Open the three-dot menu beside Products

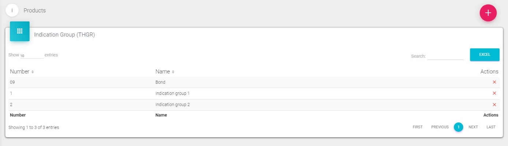[x=12, y=11]
